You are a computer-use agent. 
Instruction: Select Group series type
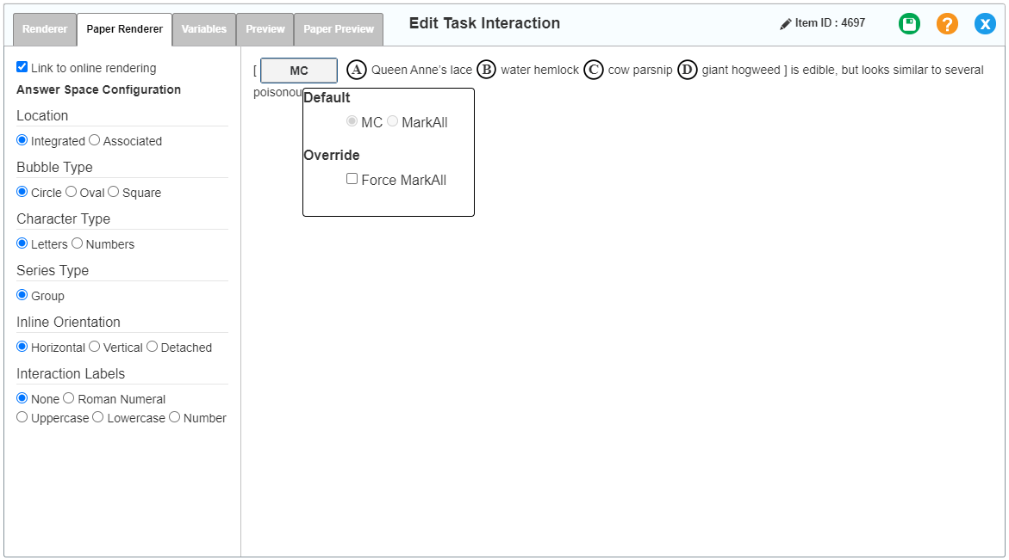click(x=22, y=295)
